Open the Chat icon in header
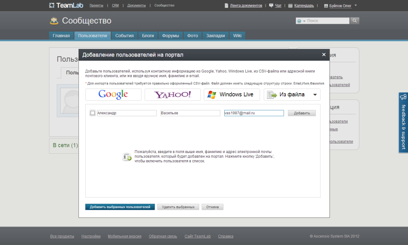Viewport: 408px width, 245px height. (271, 6)
